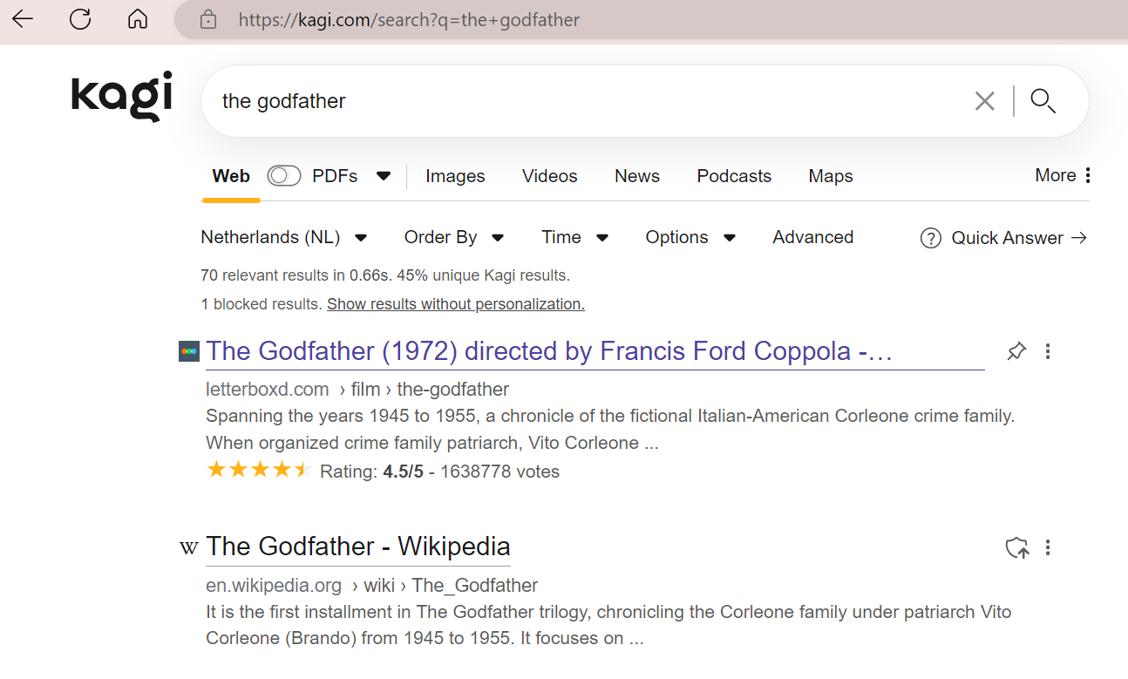The image size is (1128, 679).
Task: Switch to the Videos tab
Action: [x=549, y=176]
